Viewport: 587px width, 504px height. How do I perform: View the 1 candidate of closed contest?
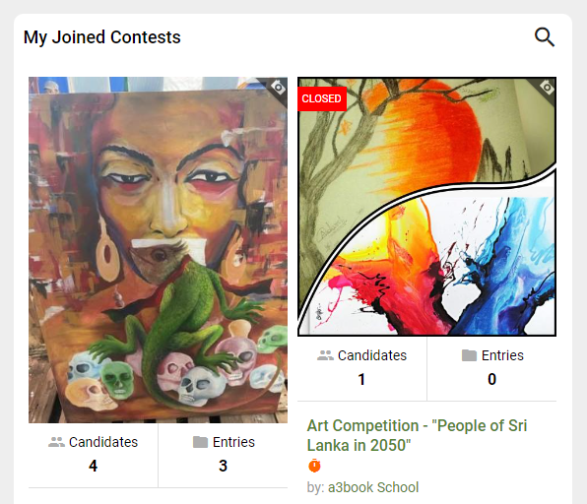pos(361,379)
